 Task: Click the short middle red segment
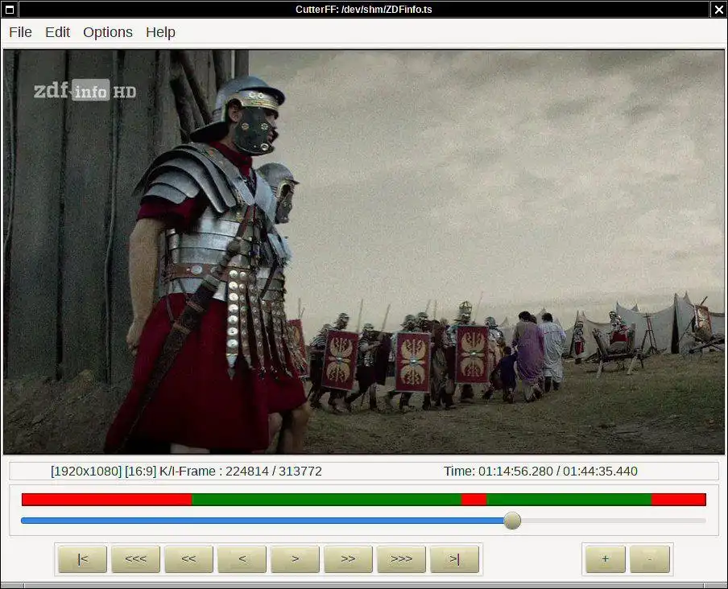474,500
